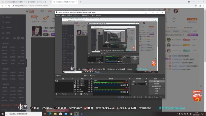The image size is (206, 116).
Task: Open the user avatar in the Douyu header
Action: pyautogui.click(x=176, y=11)
